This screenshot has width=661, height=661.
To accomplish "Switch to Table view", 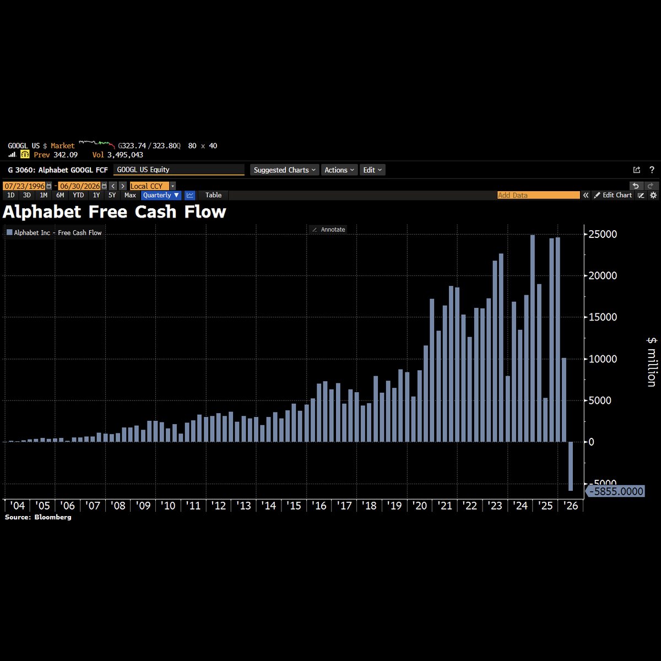I will coord(213,195).
